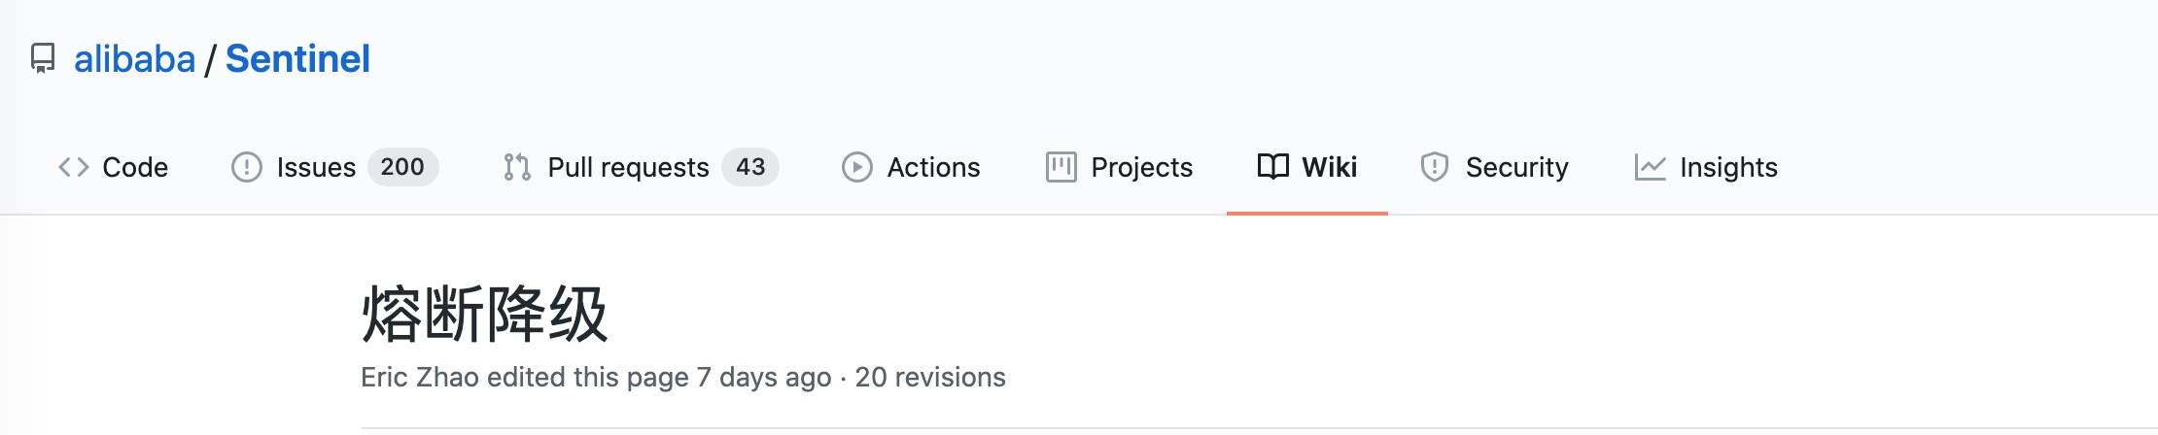Image resolution: width=2158 pixels, height=435 pixels.
Task: Click the Wiki open-book icon
Action: [x=1272, y=167]
